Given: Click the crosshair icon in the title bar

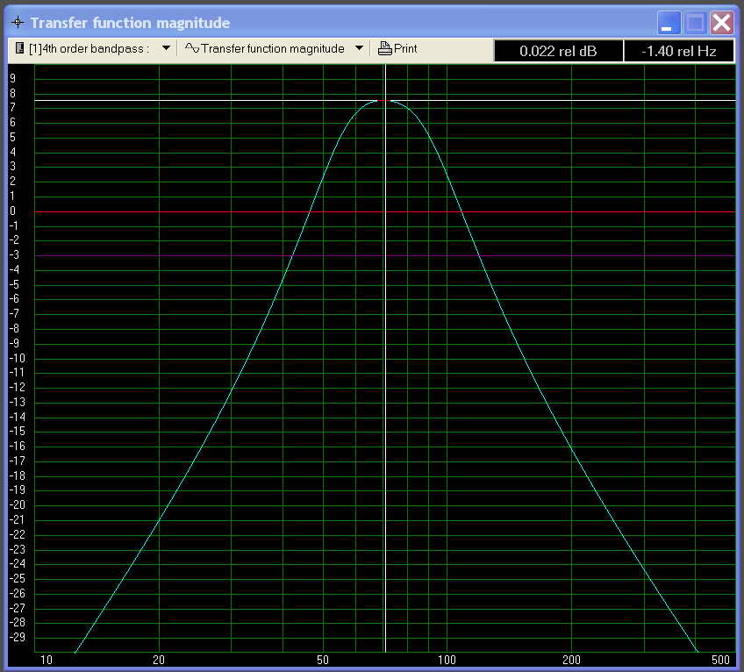Looking at the screenshot, I should point(18,22).
